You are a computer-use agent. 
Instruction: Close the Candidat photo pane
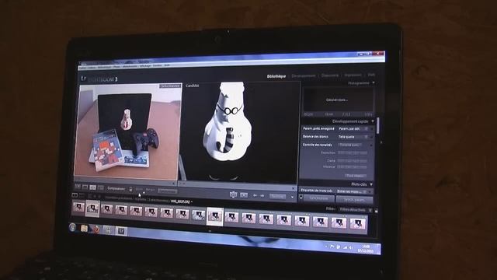coord(294,188)
